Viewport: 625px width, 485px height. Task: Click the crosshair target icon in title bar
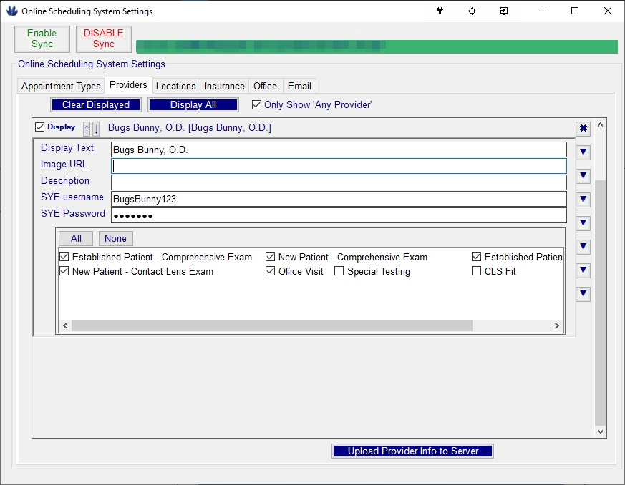coord(472,11)
